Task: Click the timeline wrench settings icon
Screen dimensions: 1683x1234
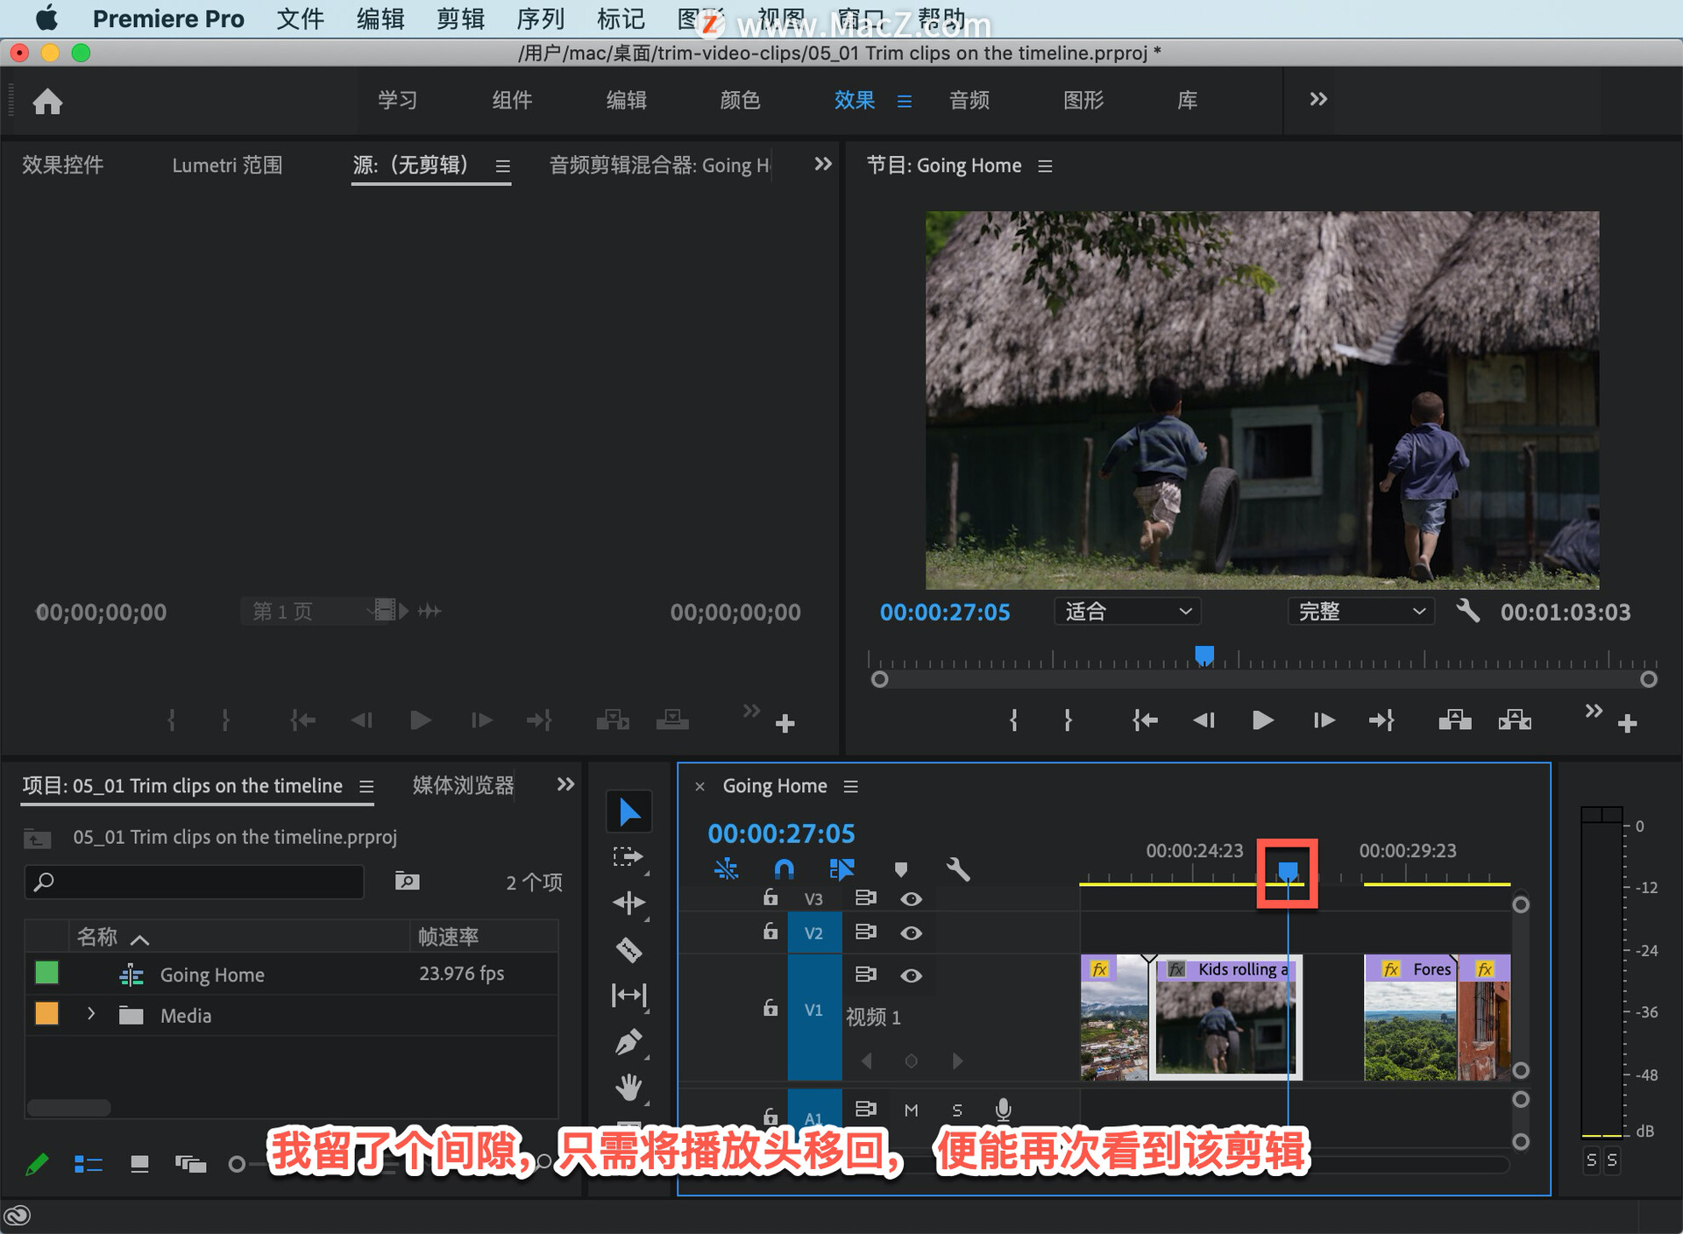Action: pyautogui.click(x=957, y=869)
